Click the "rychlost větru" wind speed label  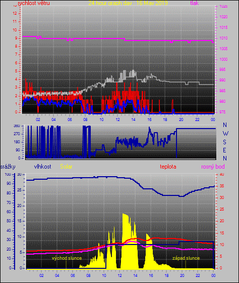coord(34,3)
